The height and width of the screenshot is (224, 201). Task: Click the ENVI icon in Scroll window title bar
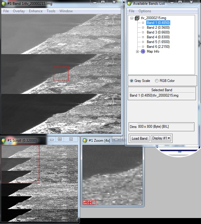(x=4, y=141)
